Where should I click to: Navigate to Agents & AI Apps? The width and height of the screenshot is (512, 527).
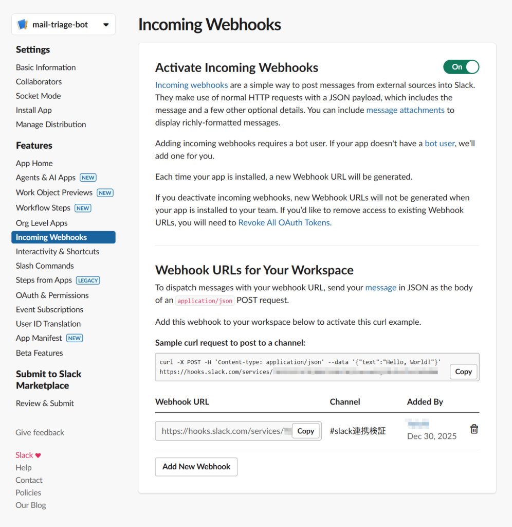click(46, 178)
